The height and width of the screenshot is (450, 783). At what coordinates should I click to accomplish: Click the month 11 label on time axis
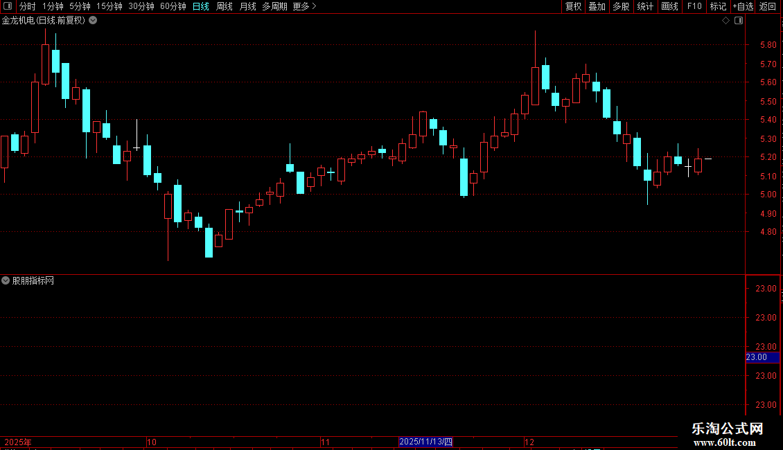(326, 442)
